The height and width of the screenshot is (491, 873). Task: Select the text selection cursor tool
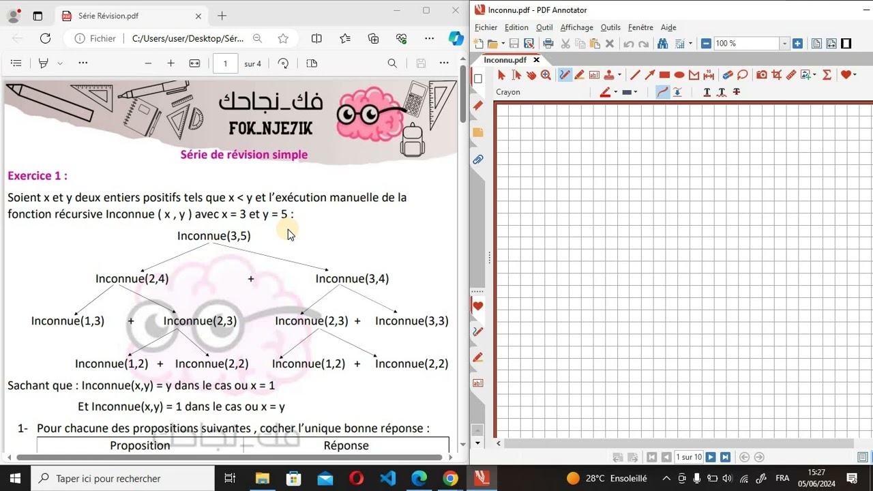point(516,75)
